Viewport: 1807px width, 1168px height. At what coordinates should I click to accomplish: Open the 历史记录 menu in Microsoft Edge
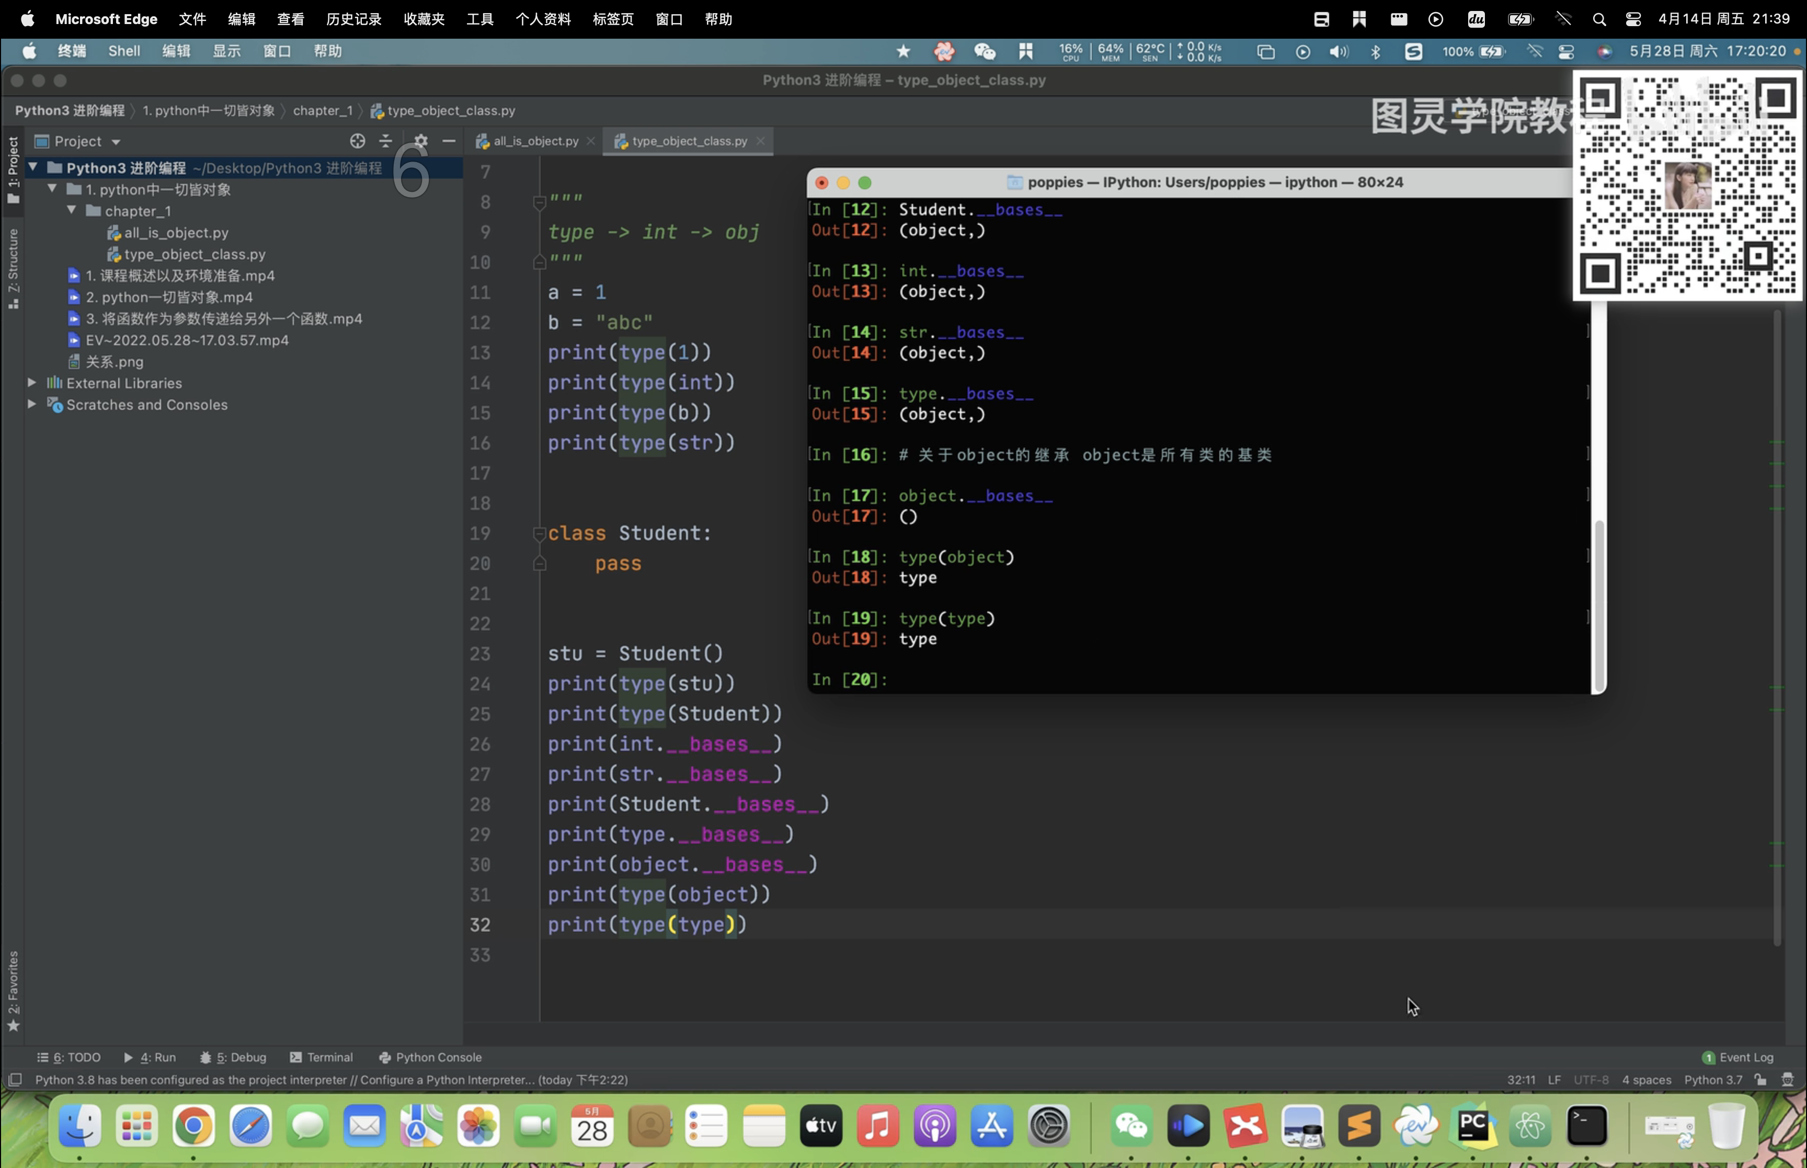[354, 19]
